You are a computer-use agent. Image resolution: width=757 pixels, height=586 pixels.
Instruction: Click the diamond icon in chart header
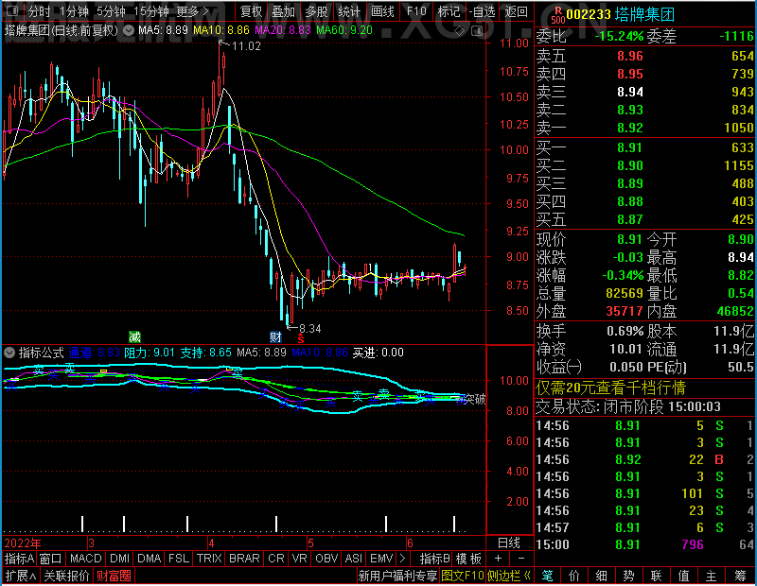[x=460, y=31]
